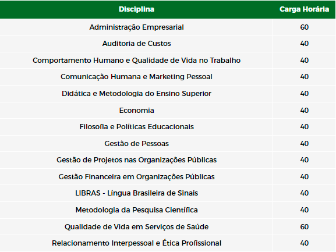Click Gestão Financeira em Organizações Públicas

pyautogui.click(x=136, y=177)
